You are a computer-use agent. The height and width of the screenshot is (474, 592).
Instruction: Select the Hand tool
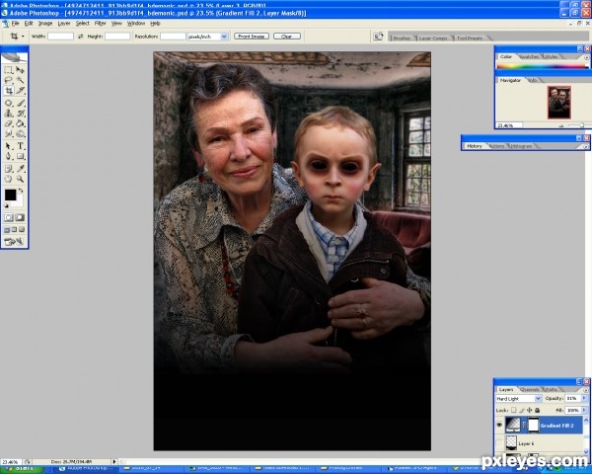(8, 179)
